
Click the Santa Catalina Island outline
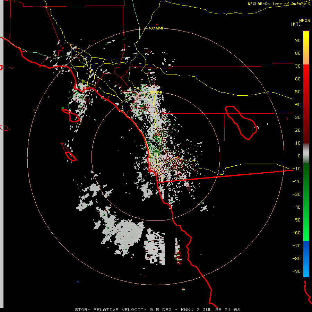click(x=71, y=115)
